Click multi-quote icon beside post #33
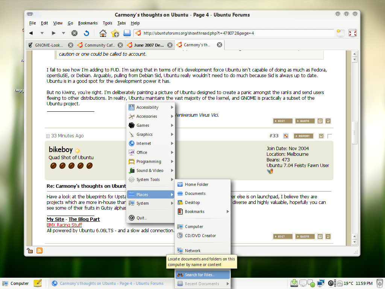This screenshot has height=289, width=385. [321, 136]
